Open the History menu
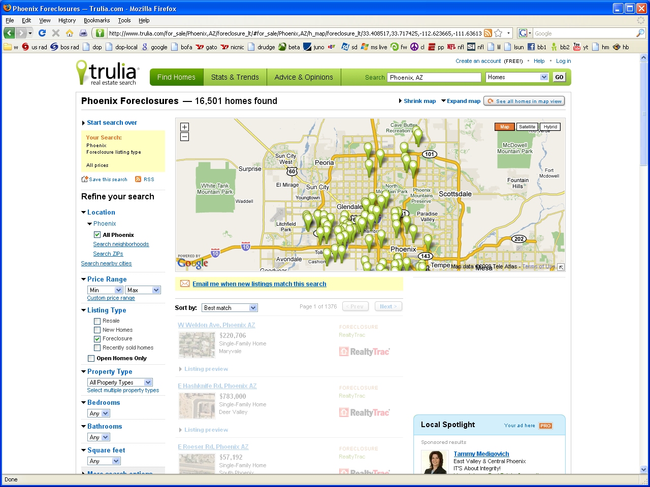Viewport: 650px width, 487px height. click(67, 20)
